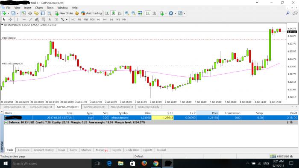
Task: Sort orders by Profit column header
Action: pos(294,113)
